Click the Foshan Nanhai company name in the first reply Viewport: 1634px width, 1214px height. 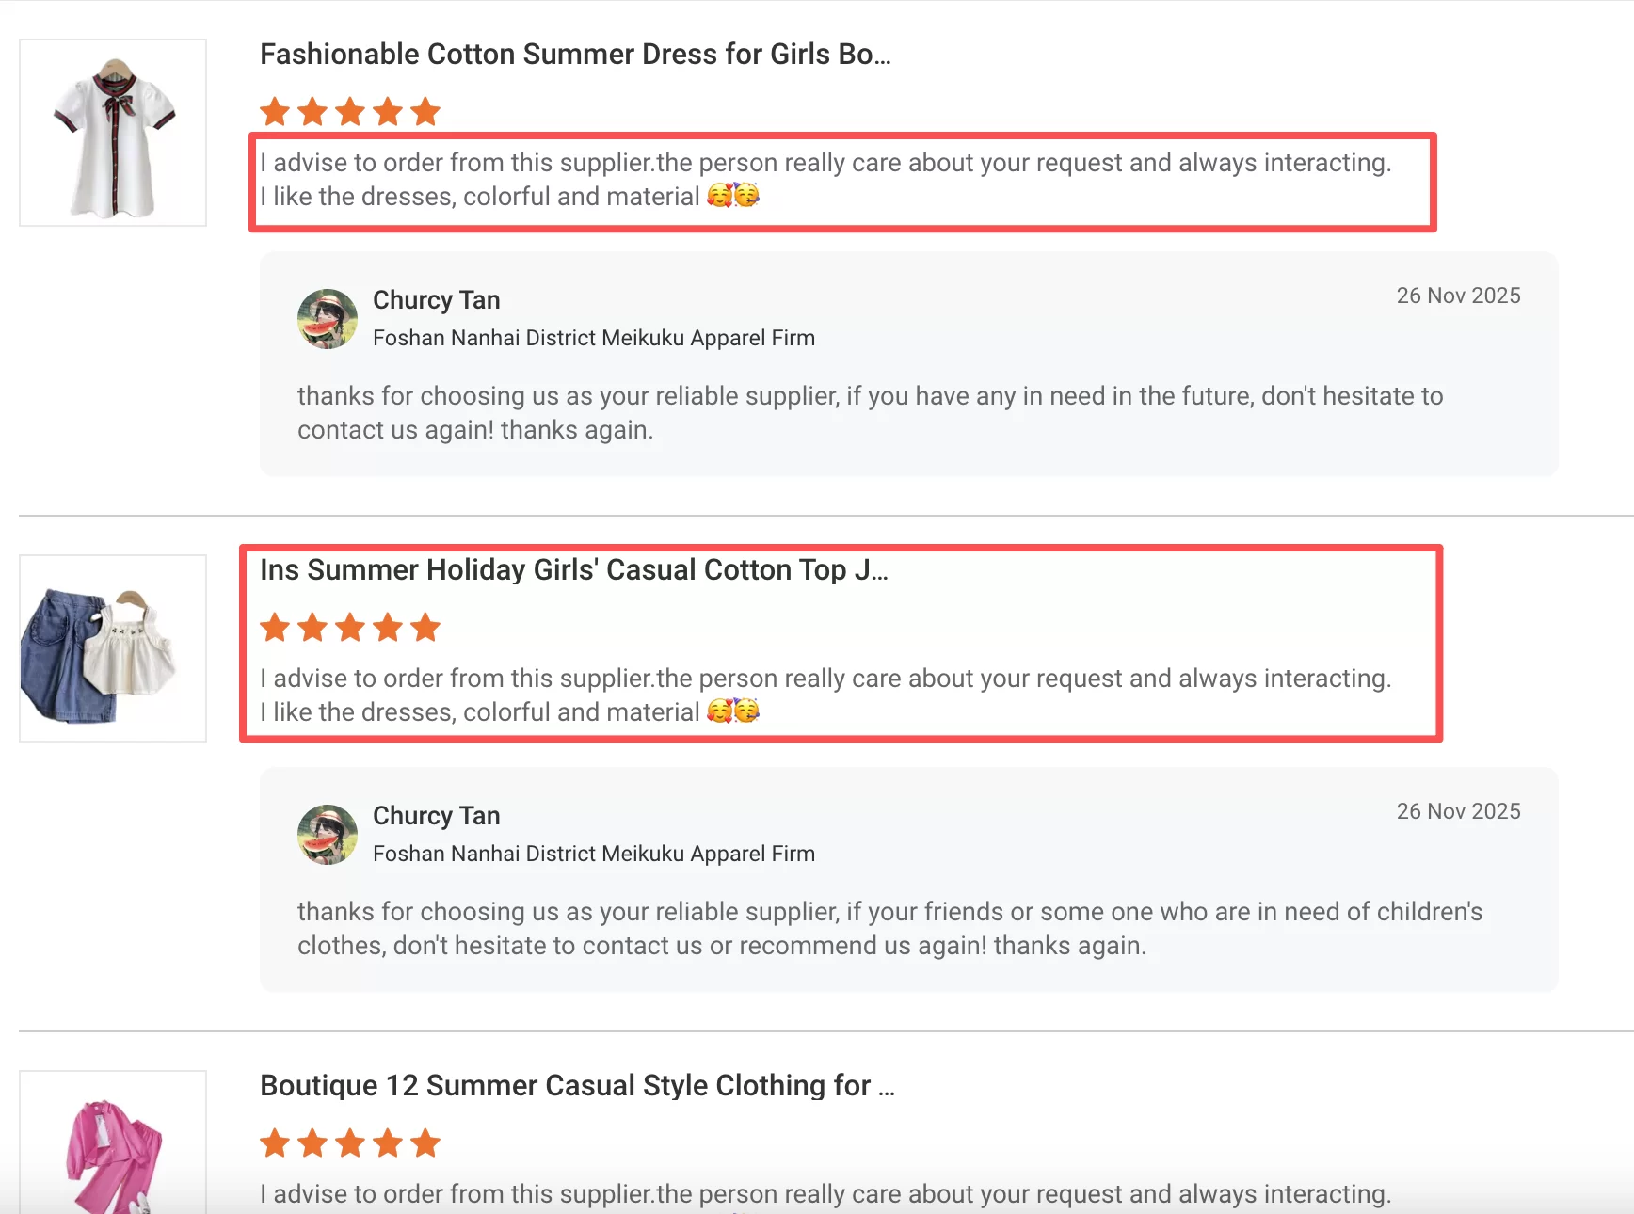594,338
